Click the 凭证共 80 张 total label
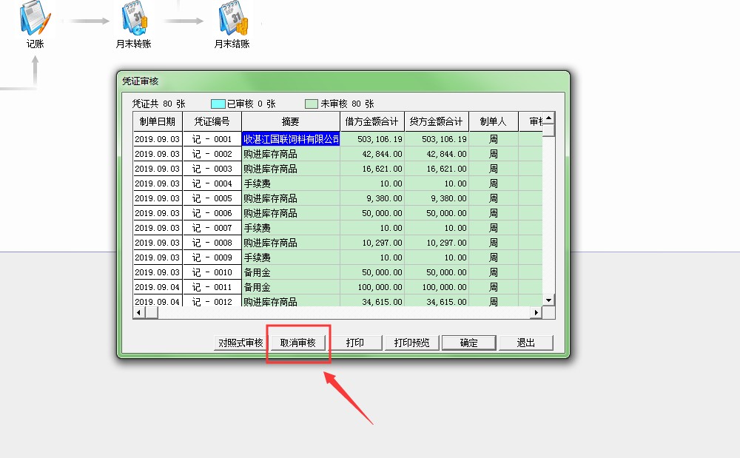Image resolution: width=740 pixels, height=458 pixels. coord(158,104)
